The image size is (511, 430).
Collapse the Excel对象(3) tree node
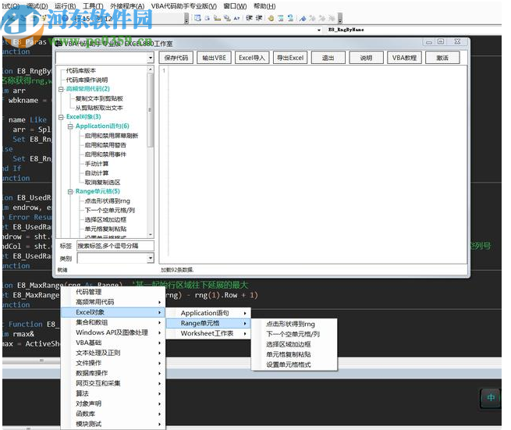61,117
